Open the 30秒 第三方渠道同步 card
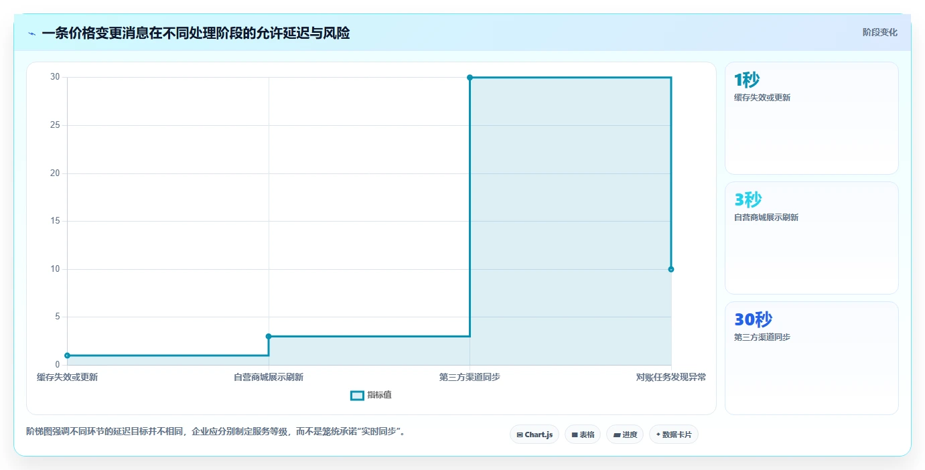Viewport: 925px width, 470px height. click(x=811, y=358)
